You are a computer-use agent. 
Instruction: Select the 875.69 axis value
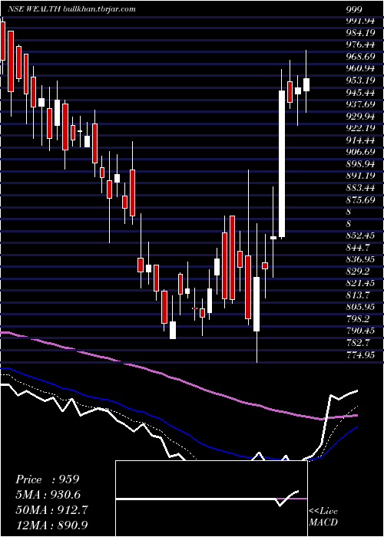coord(360,199)
